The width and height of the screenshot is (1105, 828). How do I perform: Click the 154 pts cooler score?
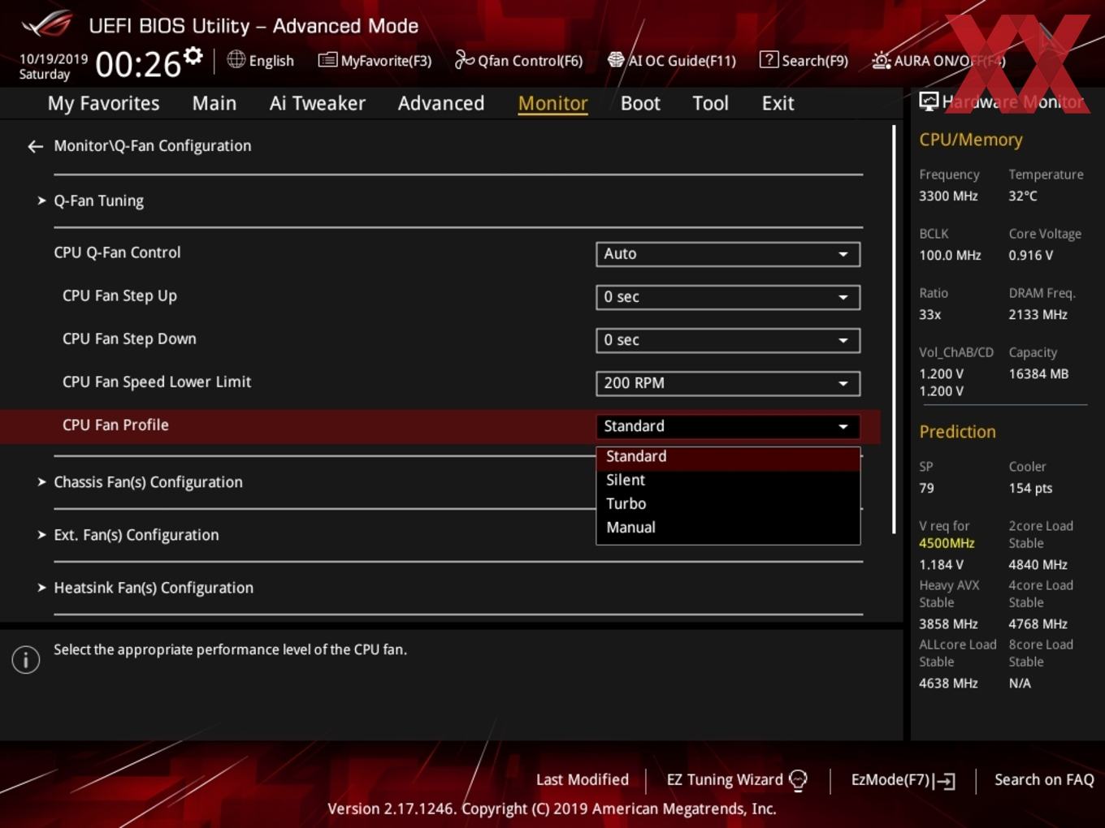tap(1030, 489)
